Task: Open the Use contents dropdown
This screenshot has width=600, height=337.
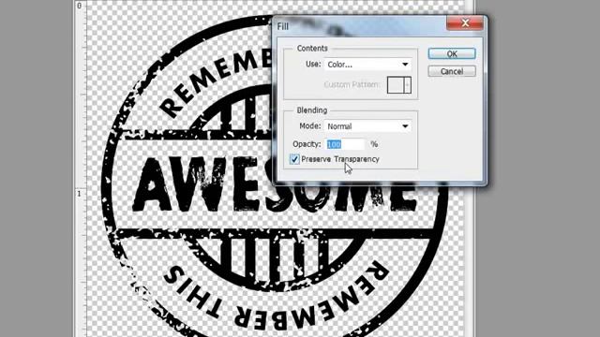Action: [x=367, y=65]
